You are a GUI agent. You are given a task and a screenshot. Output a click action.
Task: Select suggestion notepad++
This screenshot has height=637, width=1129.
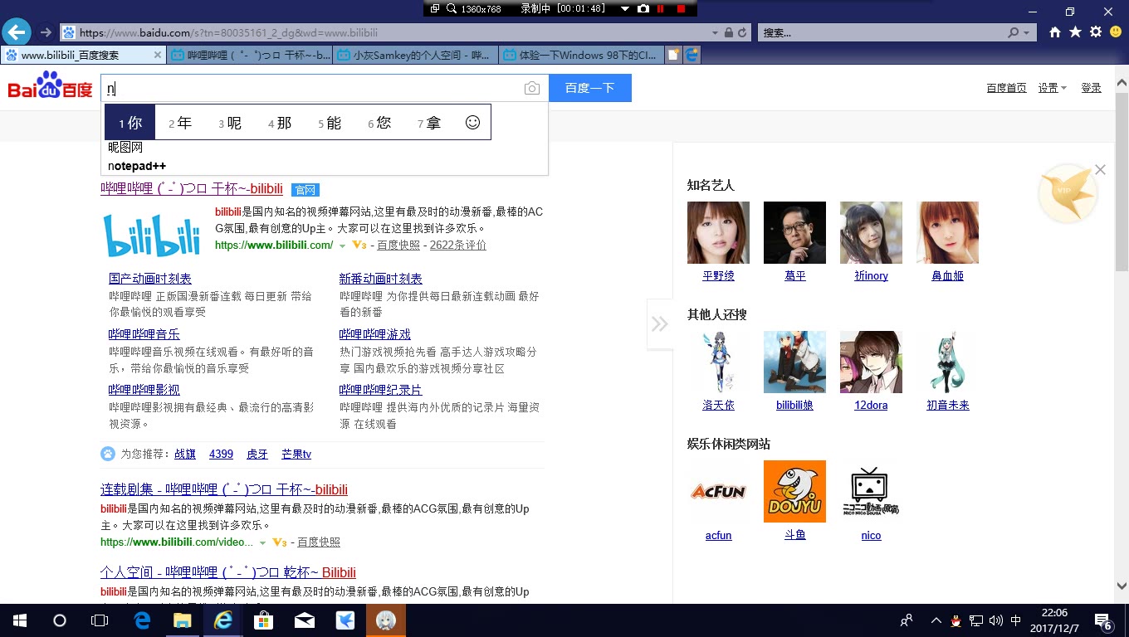[x=137, y=165]
